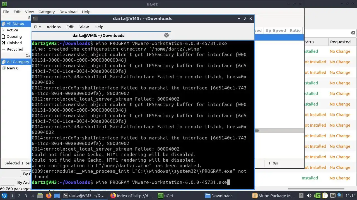The height and width of the screenshot is (200, 357).
Task: Clear the Muon search field icon
Action: click(x=353, y=33)
